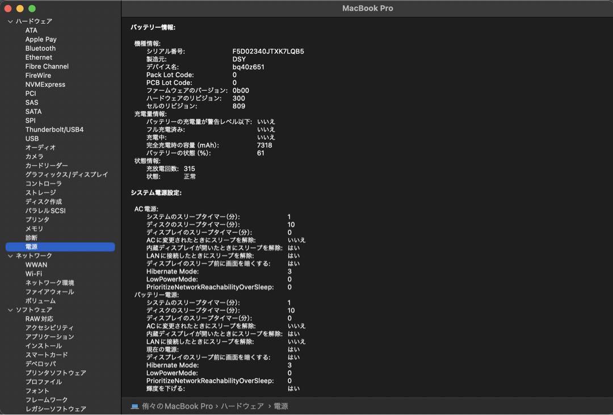The width and height of the screenshot is (613, 415).
Task: Click cycle count value 315
Action: click(189, 169)
